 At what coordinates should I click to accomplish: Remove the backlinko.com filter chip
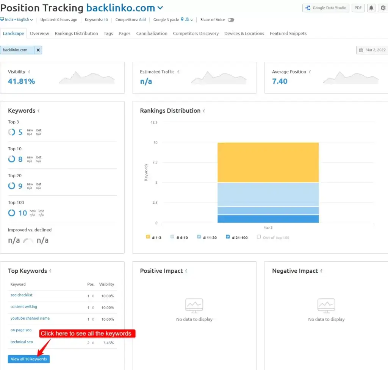coord(38,50)
